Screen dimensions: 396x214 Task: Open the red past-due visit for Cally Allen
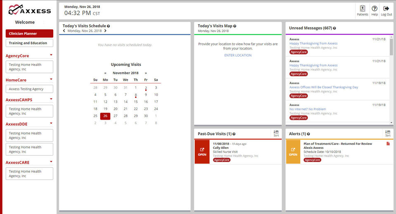(x=202, y=152)
